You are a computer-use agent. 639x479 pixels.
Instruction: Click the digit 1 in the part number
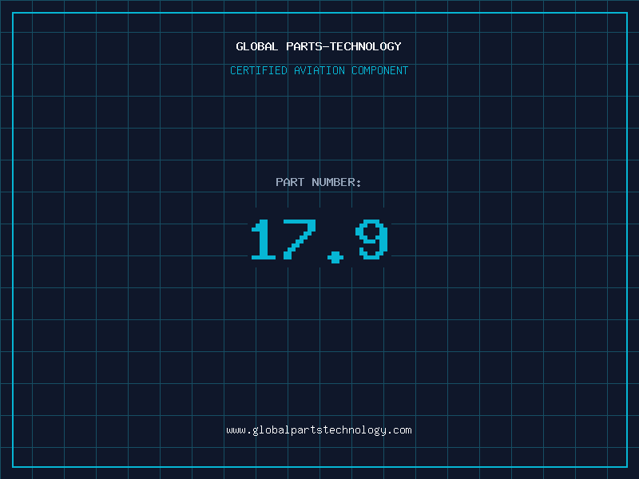coord(264,240)
